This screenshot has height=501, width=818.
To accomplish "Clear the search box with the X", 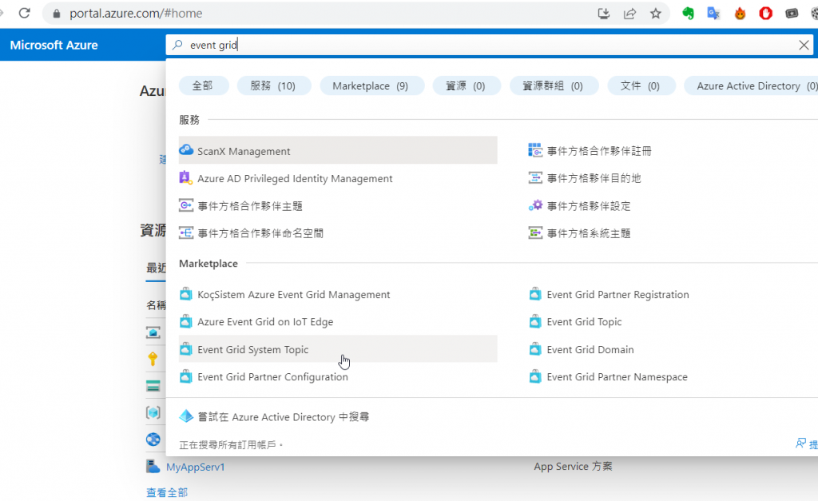I will click(x=804, y=45).
